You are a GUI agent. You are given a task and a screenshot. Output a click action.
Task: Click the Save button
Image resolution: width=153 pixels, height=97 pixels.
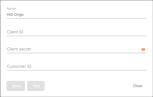point(16,86)
